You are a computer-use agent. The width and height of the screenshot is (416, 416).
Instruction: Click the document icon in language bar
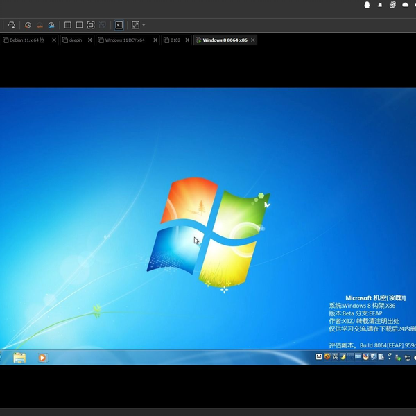pyautogui.click(x=381, y=357)
